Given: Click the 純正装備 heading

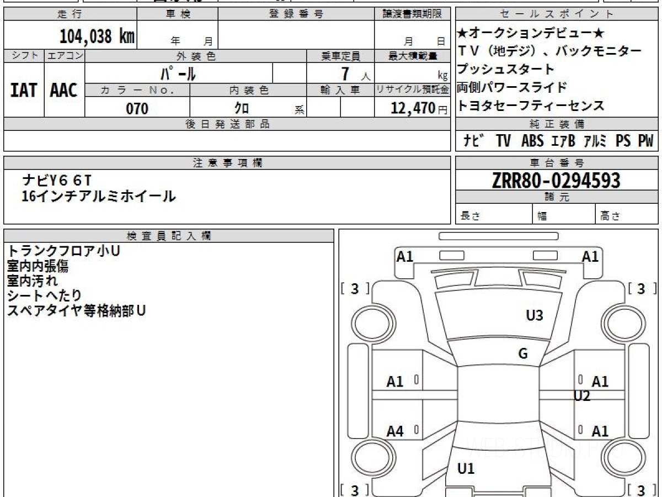Looking at the screenshot, I should coord(557,124).
